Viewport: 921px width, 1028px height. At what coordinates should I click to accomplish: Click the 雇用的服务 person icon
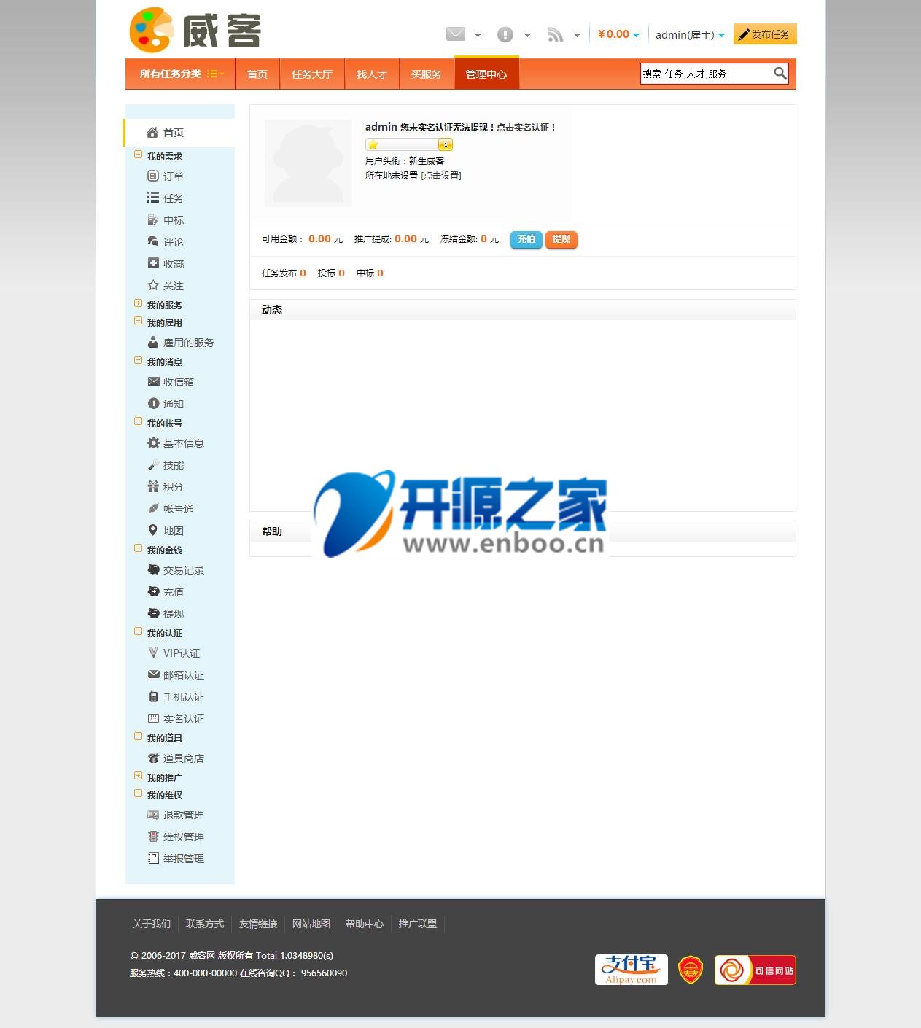pyautogui.click(x=153, y=342)
